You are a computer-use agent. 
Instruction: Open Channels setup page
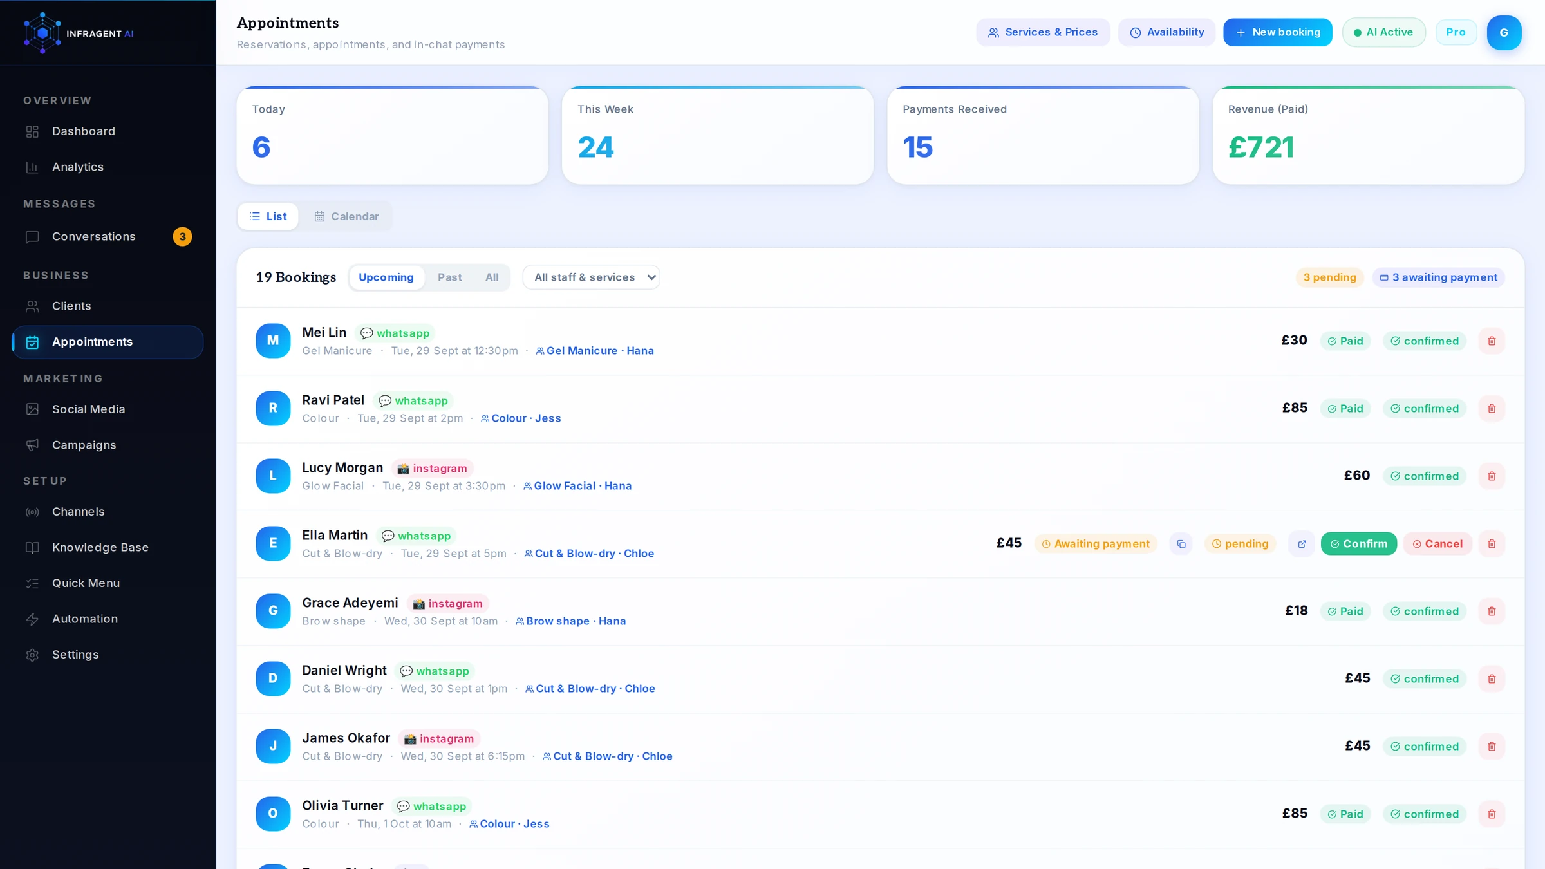(108, 512)
